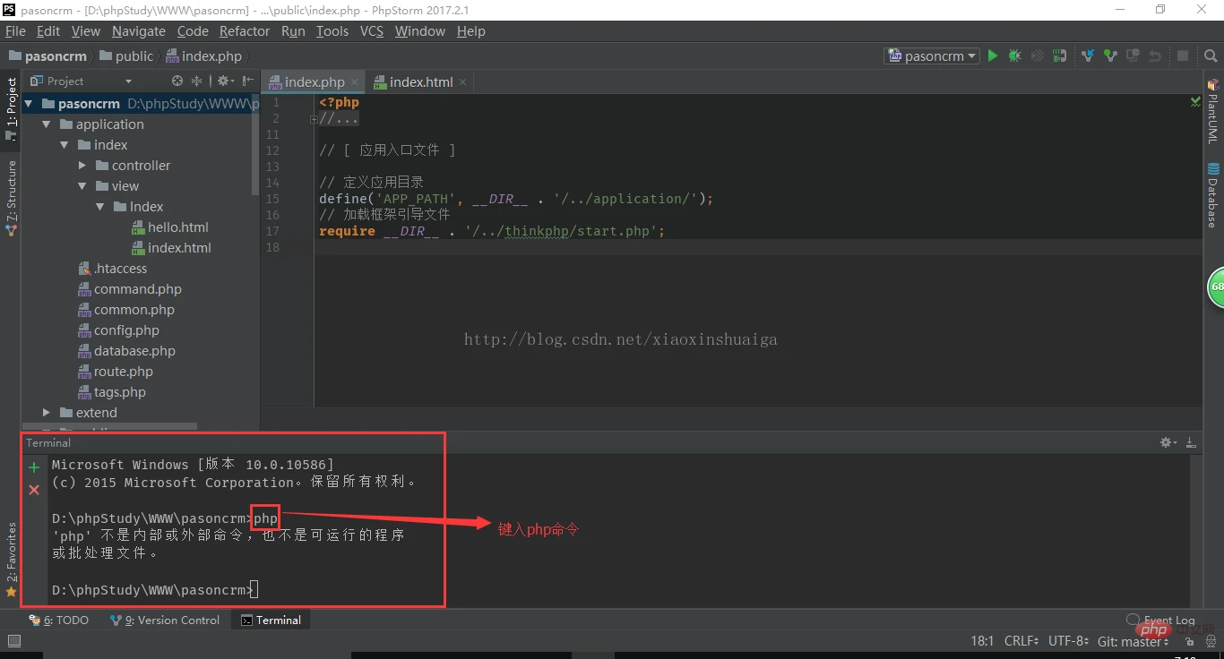This screenshot has height=659, width=1224.
Task: Click the Commit Changes VCS icon
Action: tap(1110, 56)
